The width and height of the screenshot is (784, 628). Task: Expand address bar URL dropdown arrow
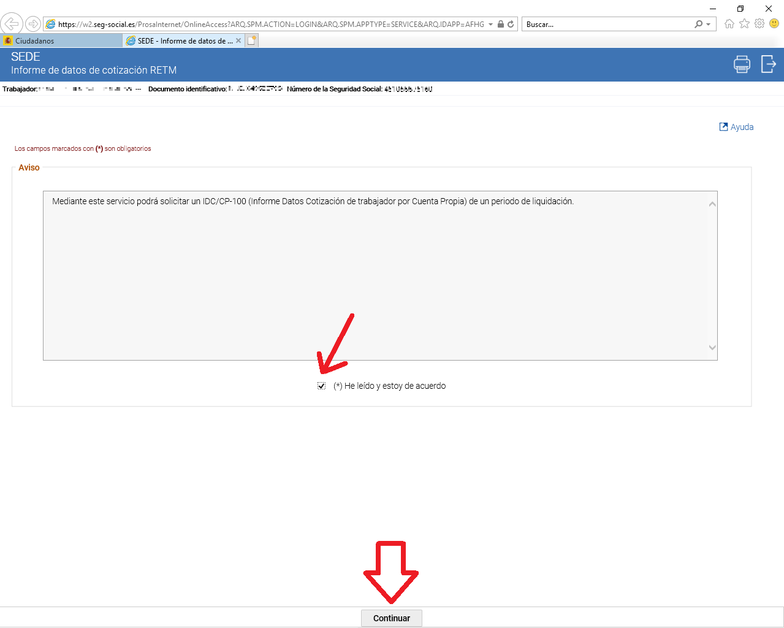pos(490,25)
